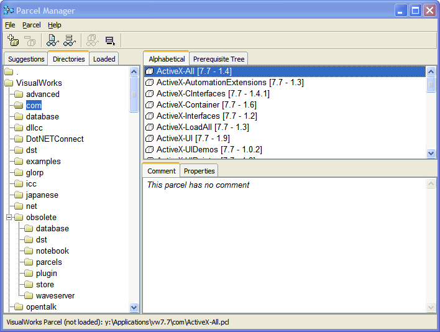Click the folder icon next to notebook
Image resolution: width=440 pixels, height=332 pixels.
pos(29,251)
